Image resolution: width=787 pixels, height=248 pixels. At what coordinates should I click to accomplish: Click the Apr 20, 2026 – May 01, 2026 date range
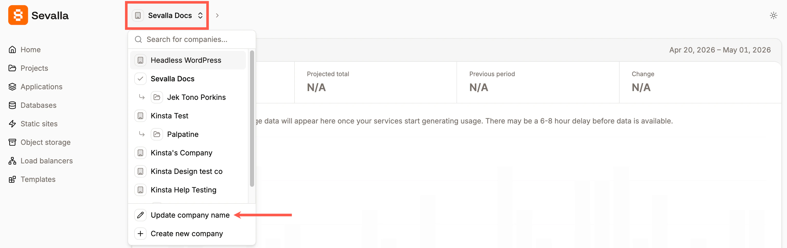[x=720, y=50]
